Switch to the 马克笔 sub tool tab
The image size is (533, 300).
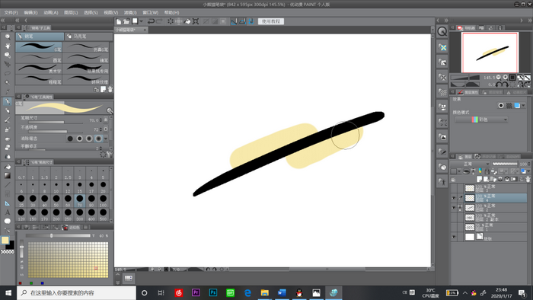(x=88, y=36)
